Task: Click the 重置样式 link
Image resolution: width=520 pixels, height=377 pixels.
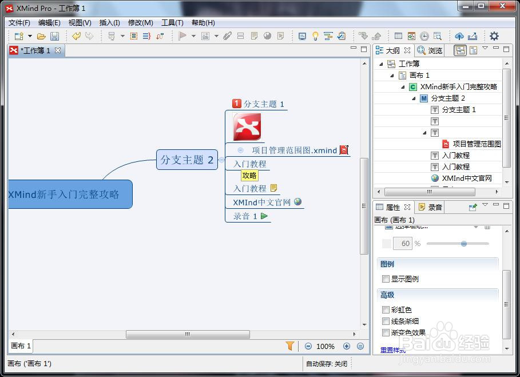Action: 391,350
